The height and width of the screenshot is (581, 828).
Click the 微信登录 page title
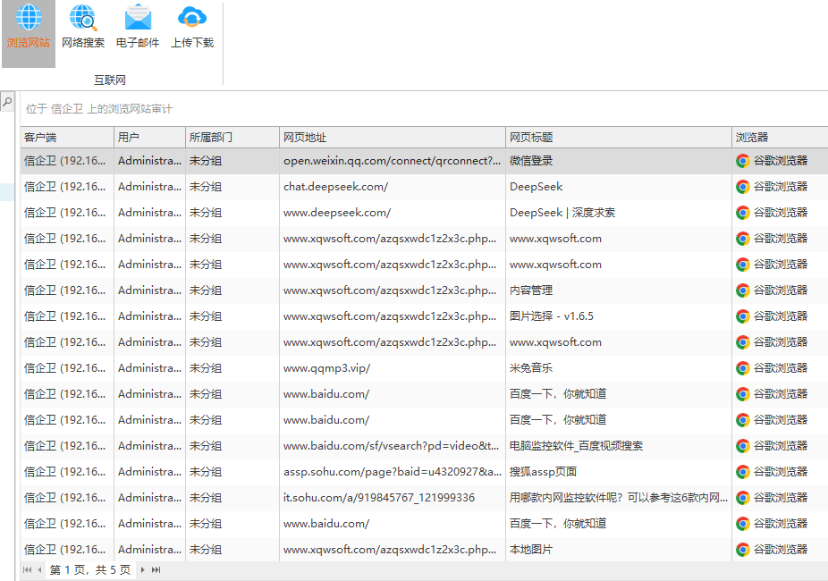click(531, 161)
